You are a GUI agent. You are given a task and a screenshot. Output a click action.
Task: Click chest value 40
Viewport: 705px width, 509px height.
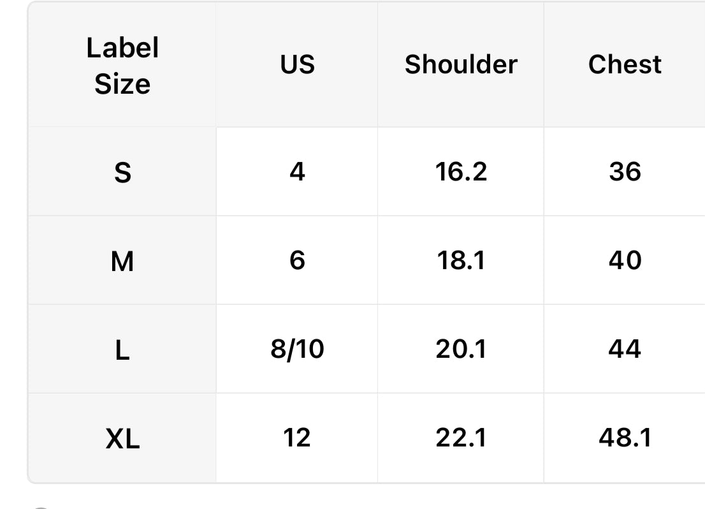click(x=625, y=260)
